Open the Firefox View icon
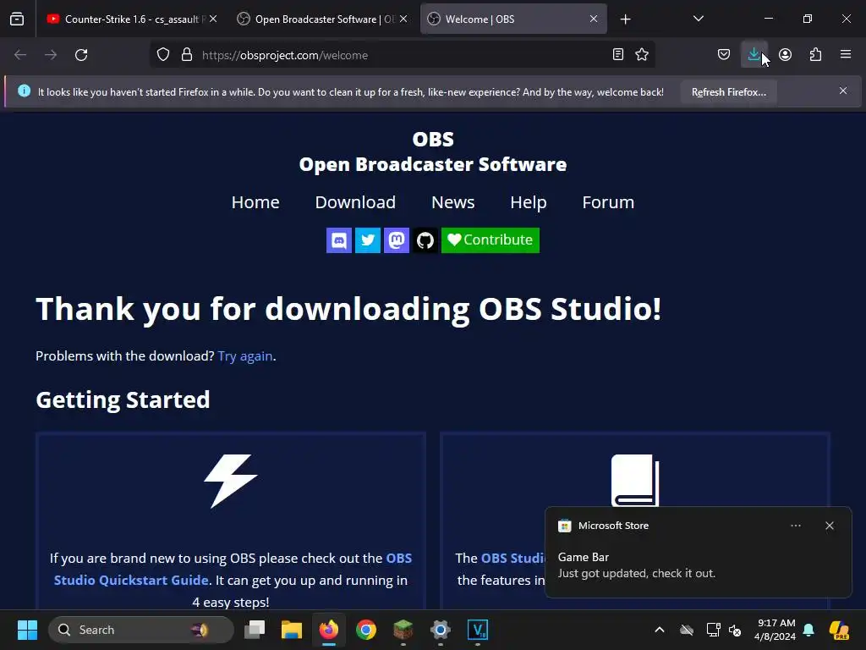Viewport: 866px width, 650px height. tap(17, 19)
